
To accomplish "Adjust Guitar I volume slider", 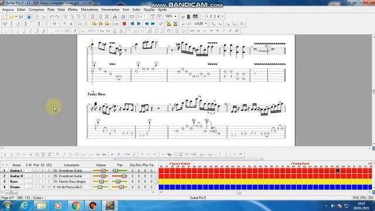I will pos(101,171).
